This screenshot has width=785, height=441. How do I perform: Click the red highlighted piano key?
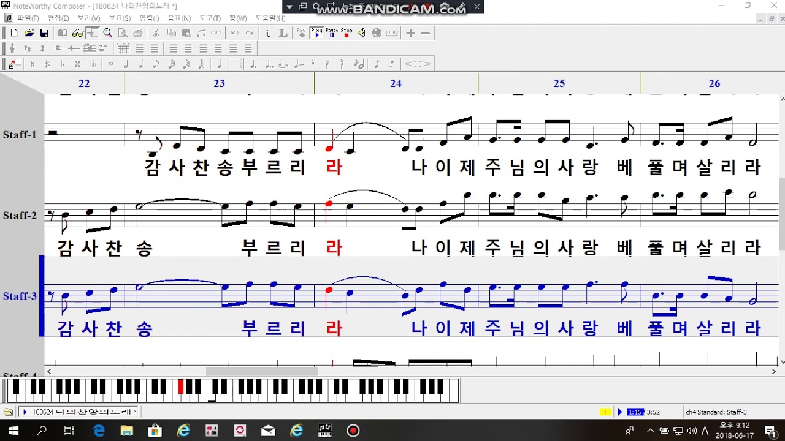(180, 386)
